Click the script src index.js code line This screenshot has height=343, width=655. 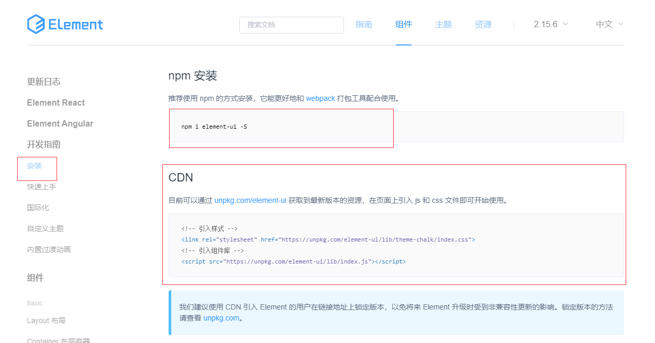pyautogui.click(x=294, y=261)
